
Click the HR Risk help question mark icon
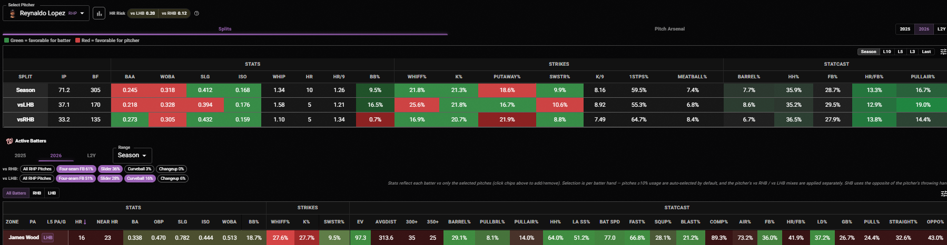196,13
